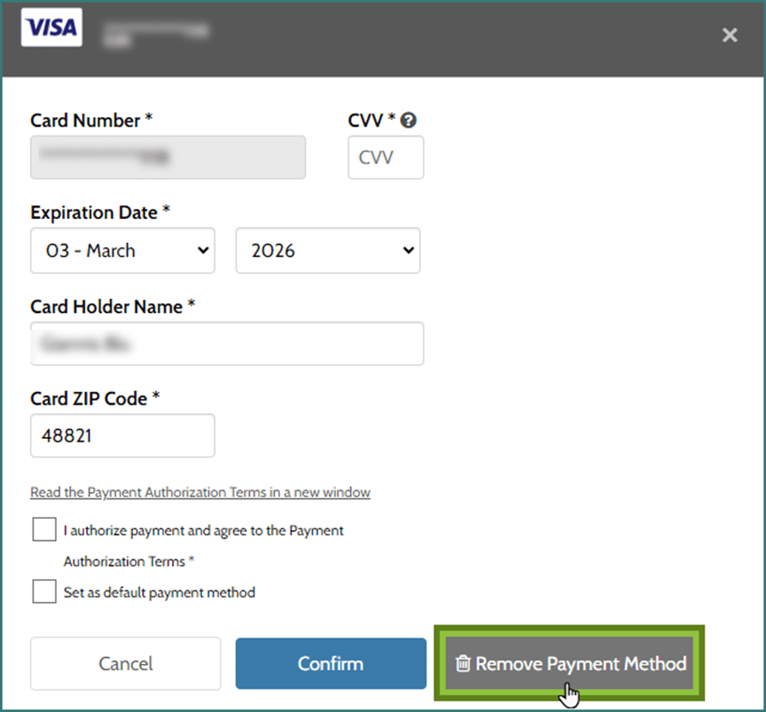This screenshot has width=766, height=712.
Task: Click the dropdown arrow on the year selector
Action: point(408,251)
